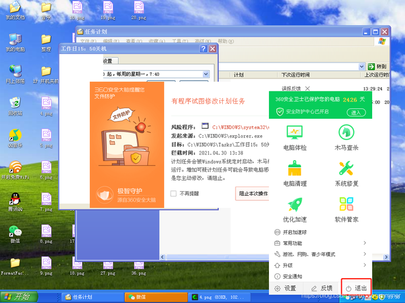This screenshot has height=303, width=405.
Task: Click horizontal scrollbar left arrow in 任务计划
Action: 163,257
